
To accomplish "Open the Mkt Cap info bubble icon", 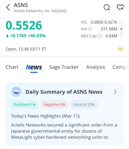I will tap(100, 36).
